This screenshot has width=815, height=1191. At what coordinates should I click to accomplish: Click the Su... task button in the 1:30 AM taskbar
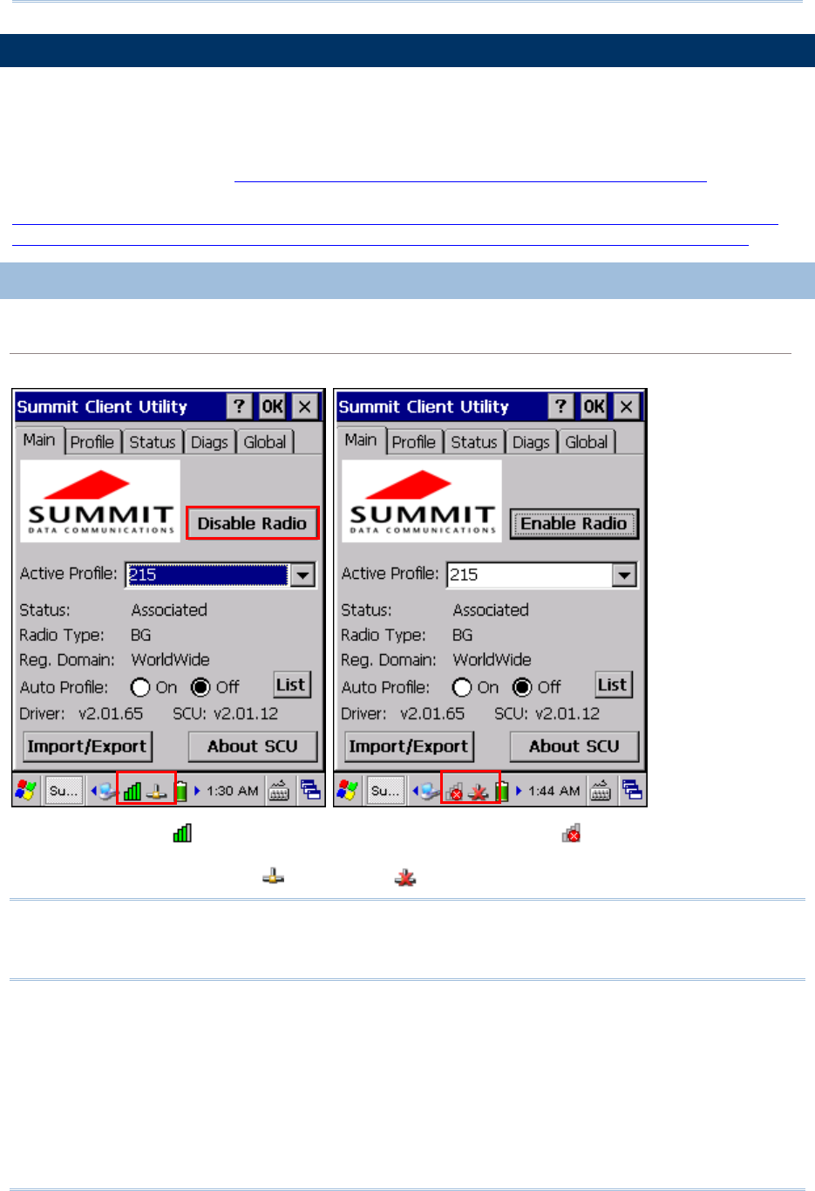64,791
